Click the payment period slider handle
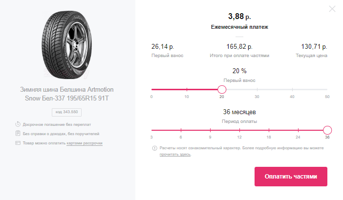 (x=327, y=130)
